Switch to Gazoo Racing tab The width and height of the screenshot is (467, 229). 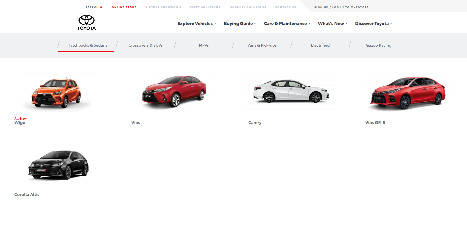[x=378, y=45]
